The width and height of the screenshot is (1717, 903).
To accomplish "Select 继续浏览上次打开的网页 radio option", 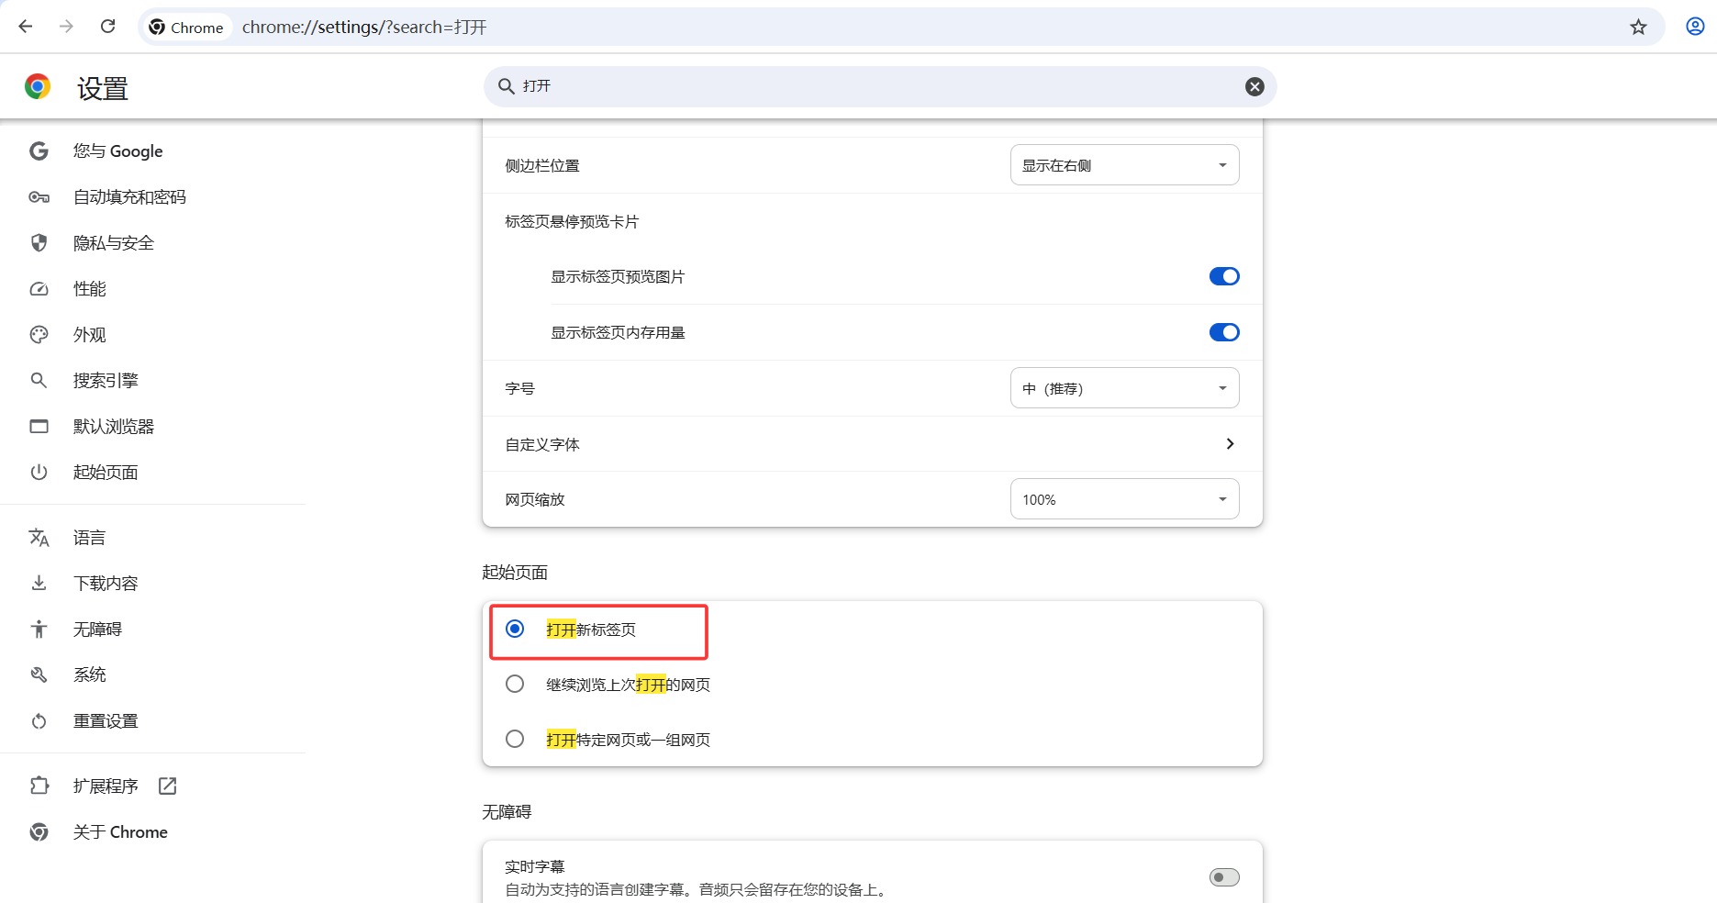I will (514, 684).
